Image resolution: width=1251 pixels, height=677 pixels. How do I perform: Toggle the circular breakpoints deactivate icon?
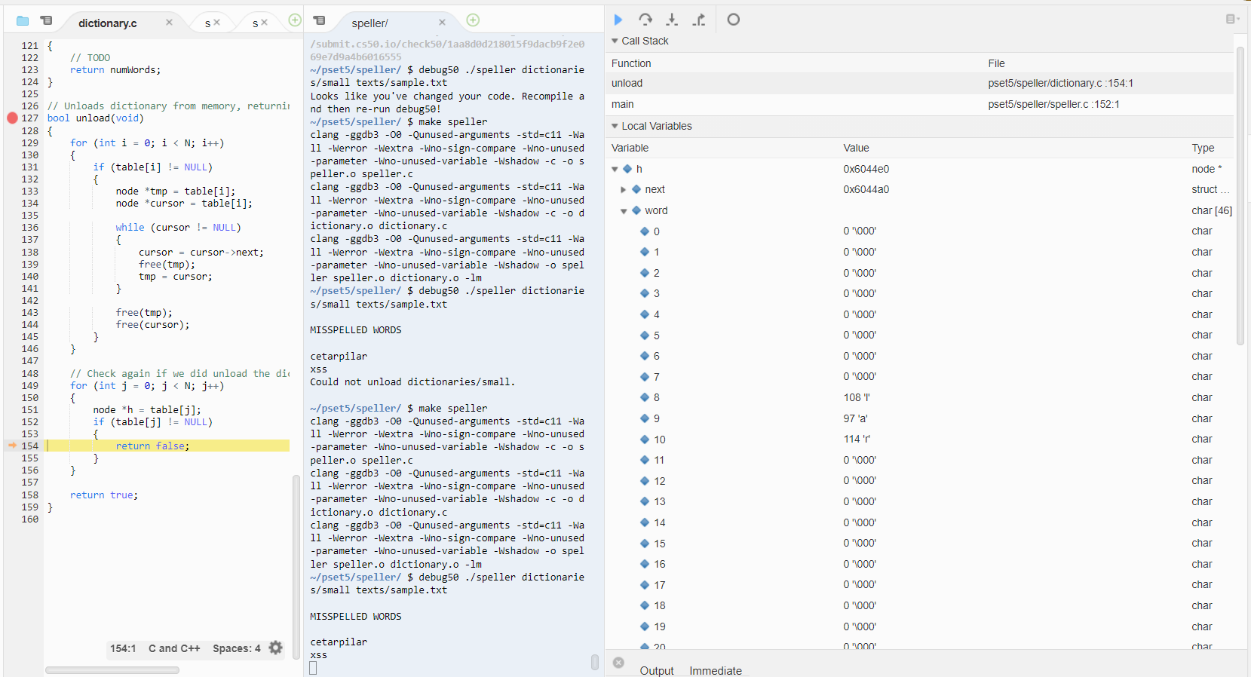pos(733,20)
